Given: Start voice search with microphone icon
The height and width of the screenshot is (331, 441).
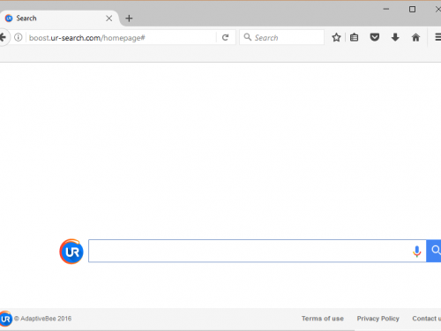Looking at the screenshot, I should 416,252.
